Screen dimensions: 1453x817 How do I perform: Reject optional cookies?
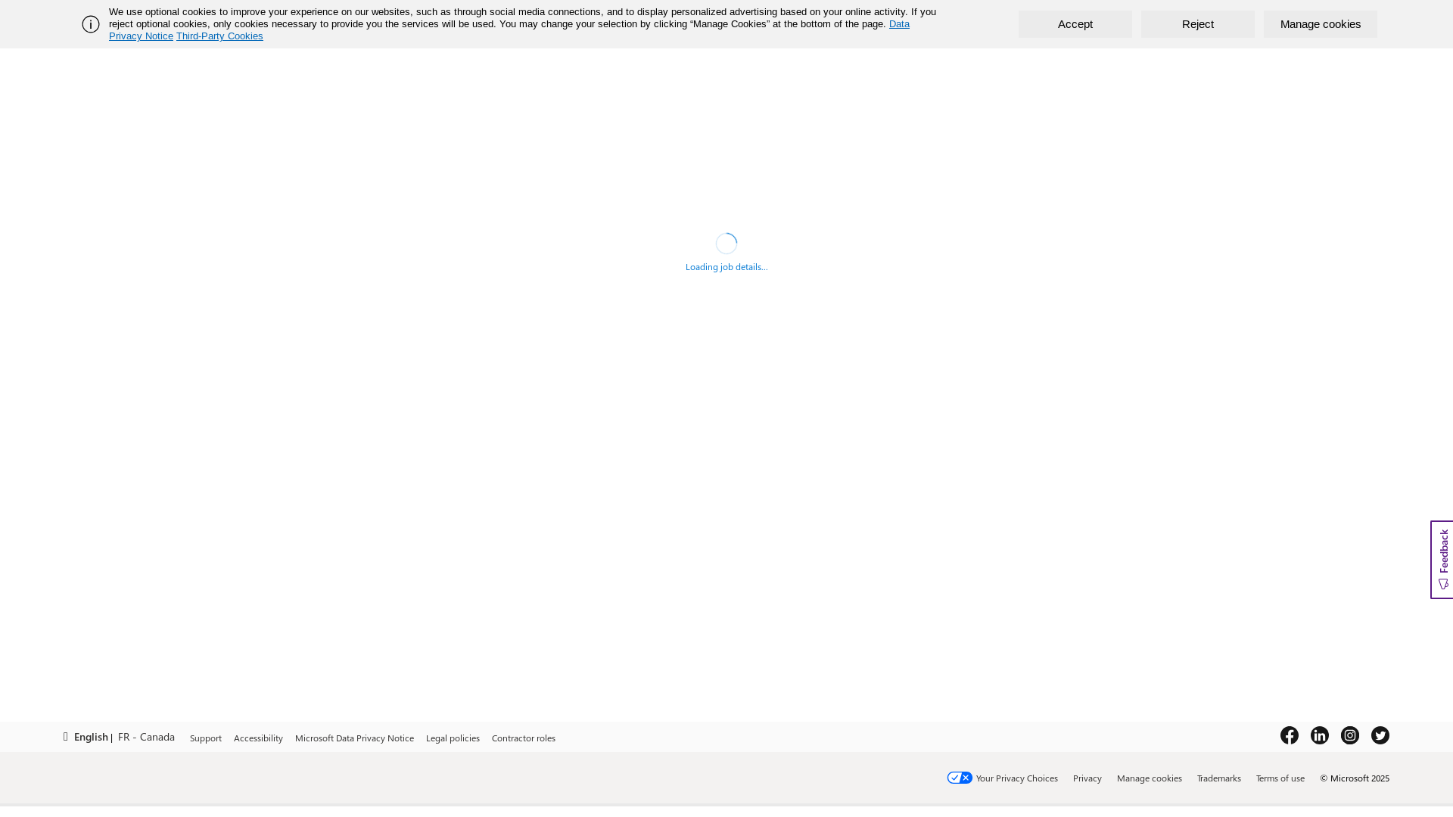[1197, 24]
